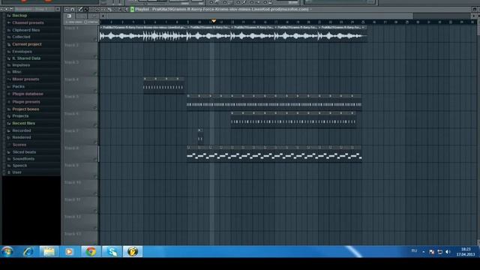This screenshot has height=270, width=480.
Task: Open the clock showing 18:23
Action: tap(466, 252)
